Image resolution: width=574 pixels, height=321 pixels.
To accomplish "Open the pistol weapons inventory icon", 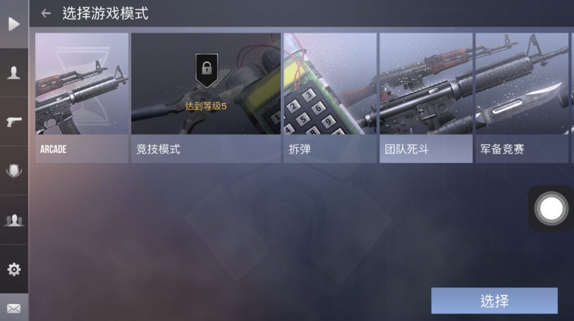I will coord(14,121).
